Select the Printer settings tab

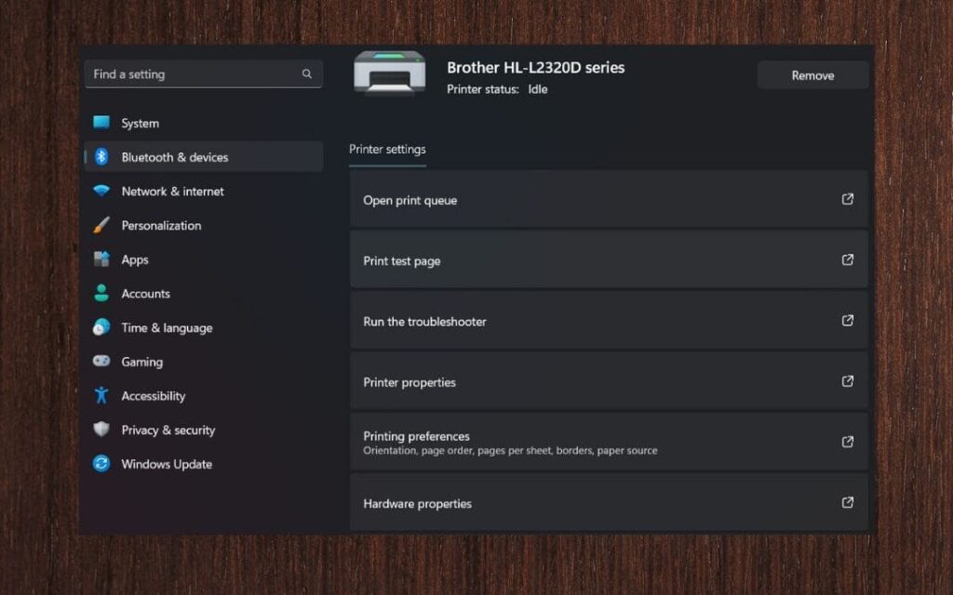tap(387, 150)
